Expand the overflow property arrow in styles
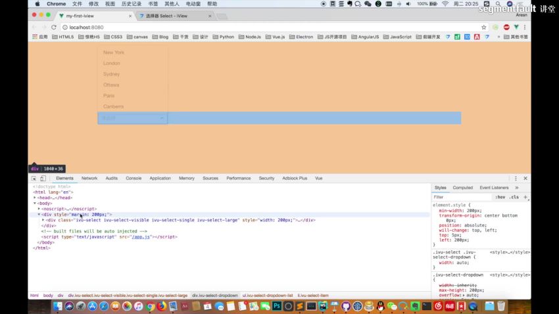The height and width of the screenshot is (314, 559). (x=464, y=295)
